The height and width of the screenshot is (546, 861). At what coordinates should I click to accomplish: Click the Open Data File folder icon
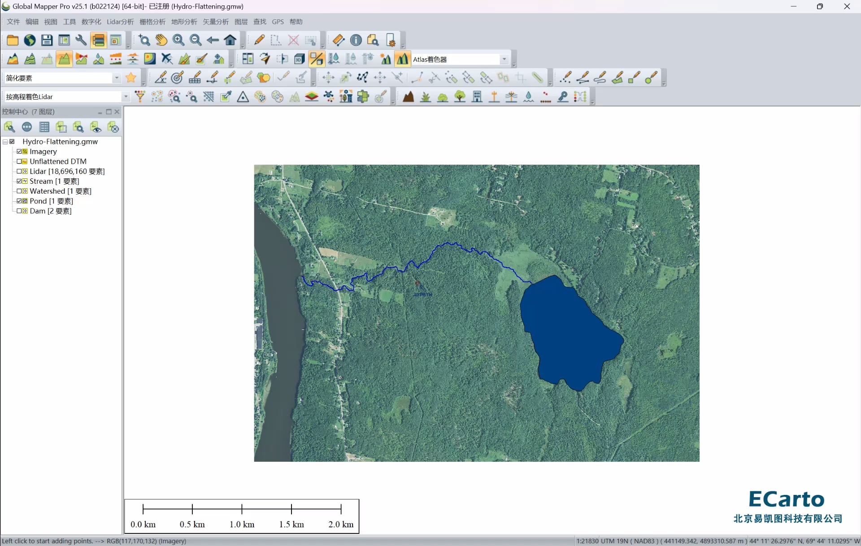tap(12, 40)
